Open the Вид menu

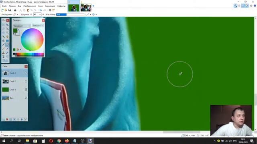point(20,6)
